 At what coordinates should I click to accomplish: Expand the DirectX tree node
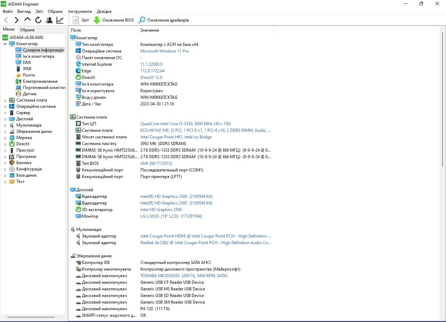point(5,144)
